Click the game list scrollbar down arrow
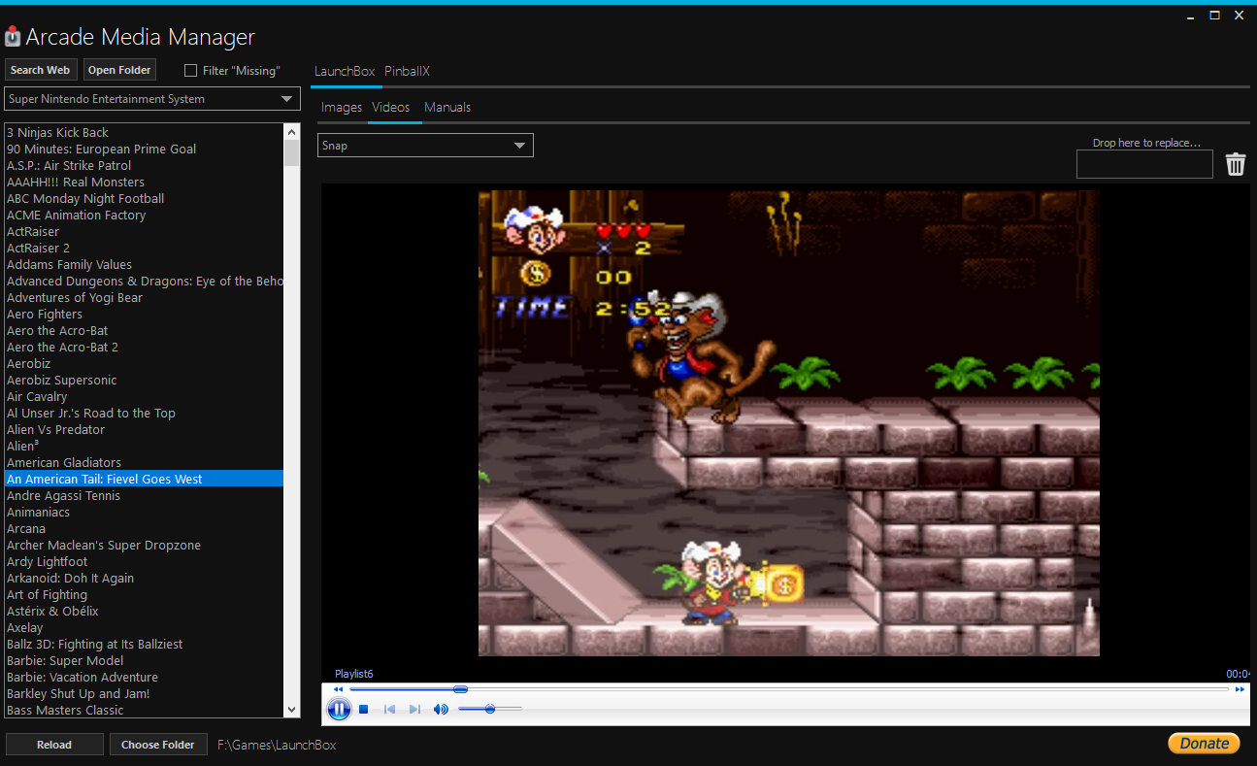Viewport: 1257px width, 766px height. point(292,710)
